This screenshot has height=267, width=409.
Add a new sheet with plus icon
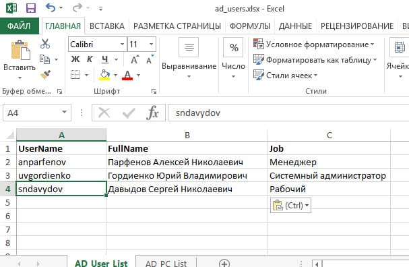(224, 263)
